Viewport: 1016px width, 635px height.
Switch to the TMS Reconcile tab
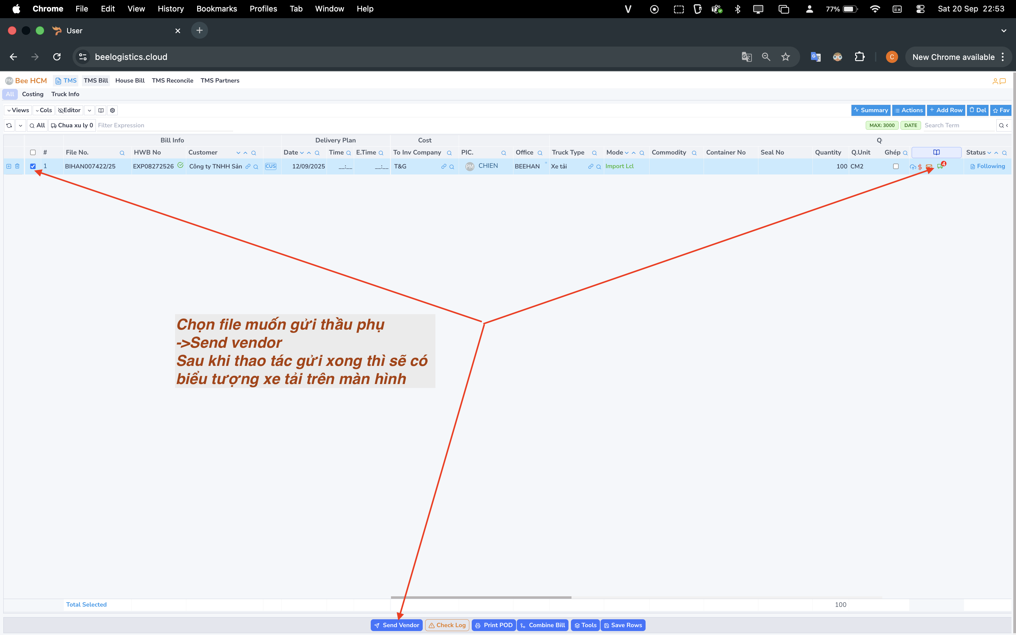coord(172,80)
